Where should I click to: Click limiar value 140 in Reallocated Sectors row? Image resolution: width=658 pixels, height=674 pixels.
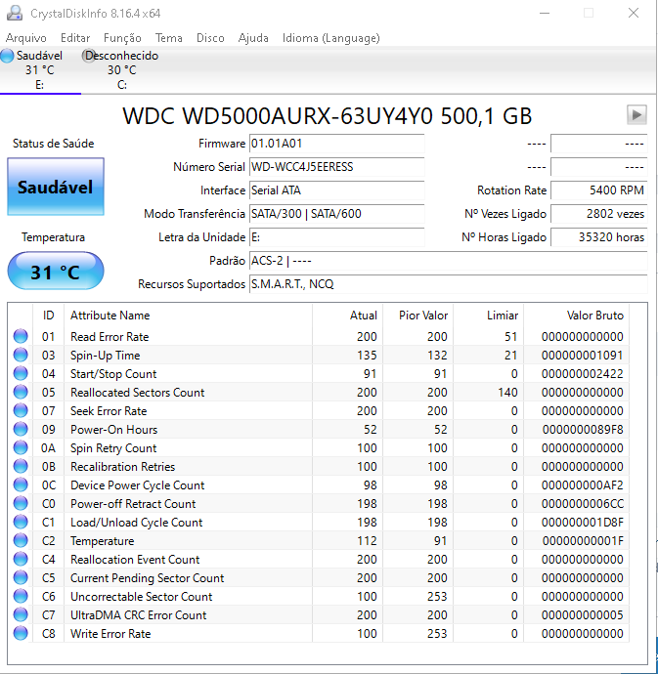507,392
